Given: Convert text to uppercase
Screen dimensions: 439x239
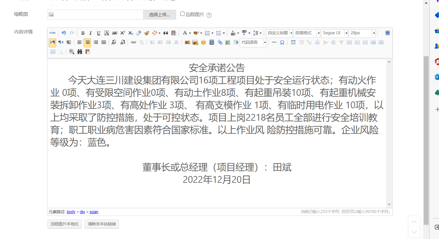Looking at the screenshot, I should (114, 42).
